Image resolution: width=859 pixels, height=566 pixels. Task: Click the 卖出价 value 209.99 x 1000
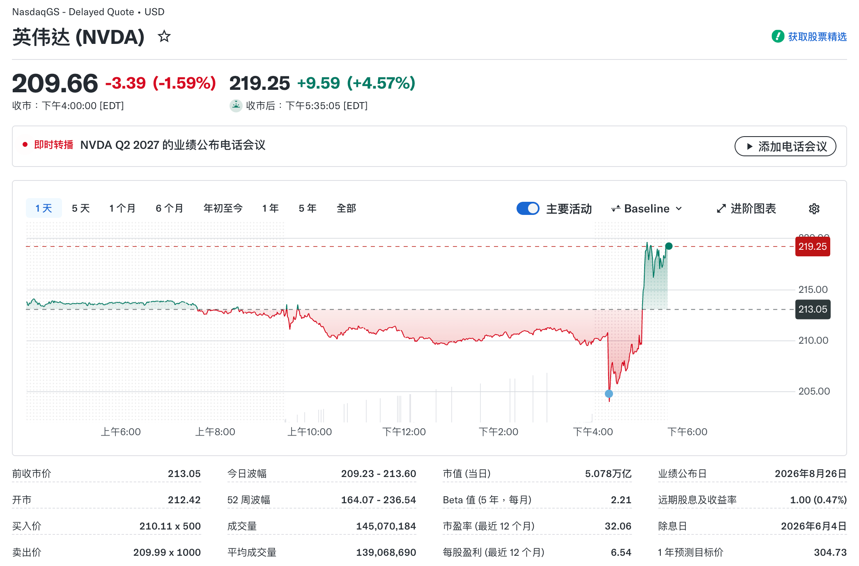point(167,552)
